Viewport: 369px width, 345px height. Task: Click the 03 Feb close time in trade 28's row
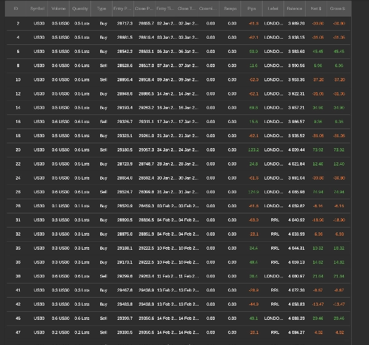pyautogui.click(x=189, y=206)
